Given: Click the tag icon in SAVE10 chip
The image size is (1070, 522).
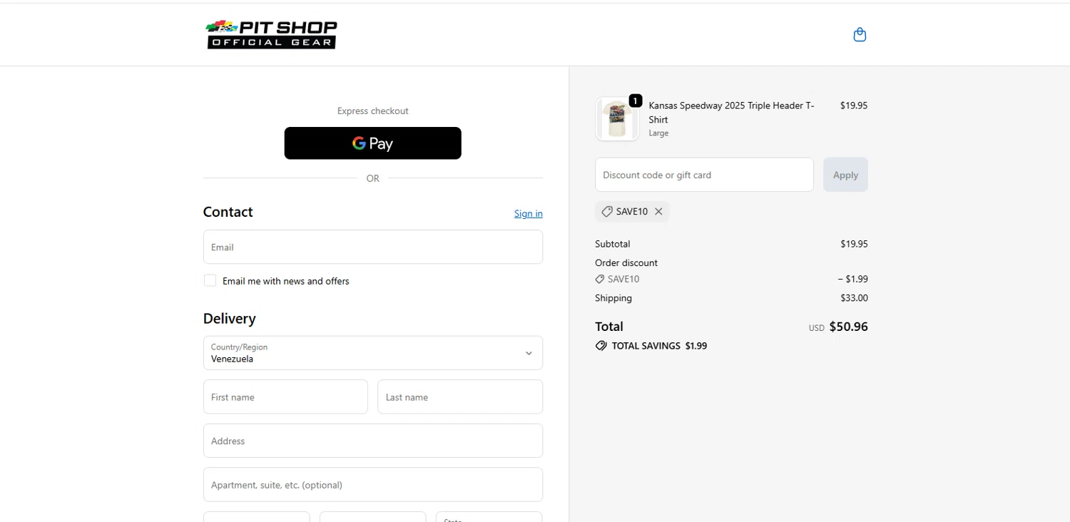Looking at the screenshot, I should click(607, 211).
